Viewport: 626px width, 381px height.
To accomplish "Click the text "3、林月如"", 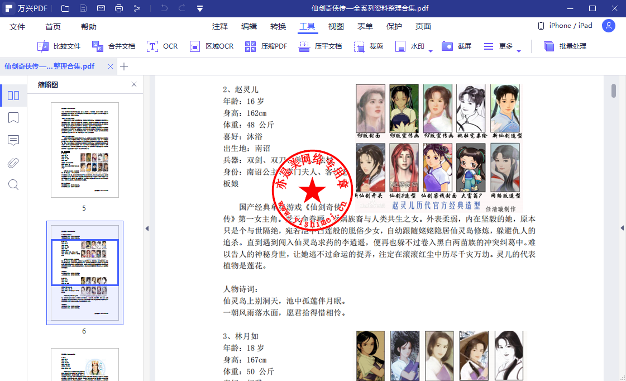I will click(241, 336).
